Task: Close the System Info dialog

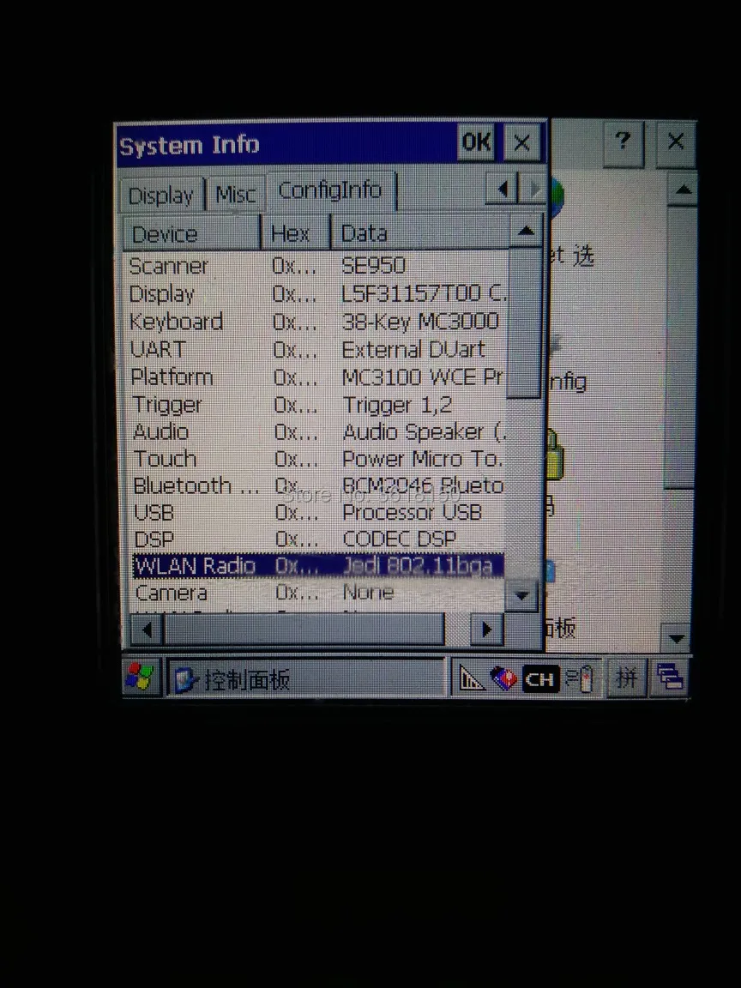Action: (521, 142)
